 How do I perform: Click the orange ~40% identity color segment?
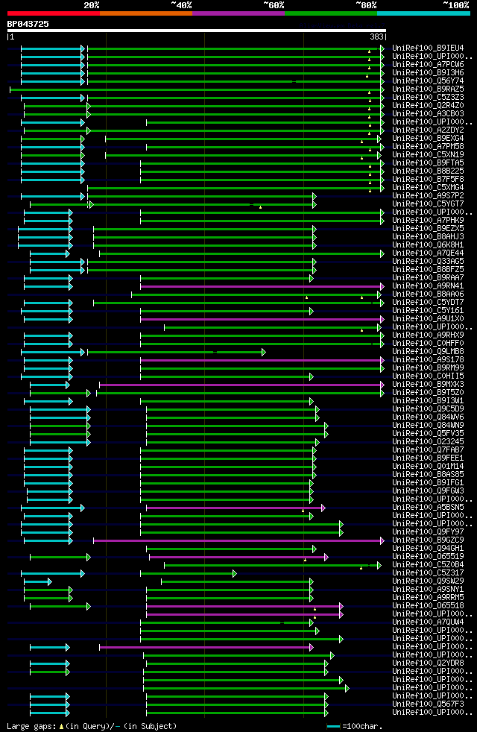(x=146, y=13)
